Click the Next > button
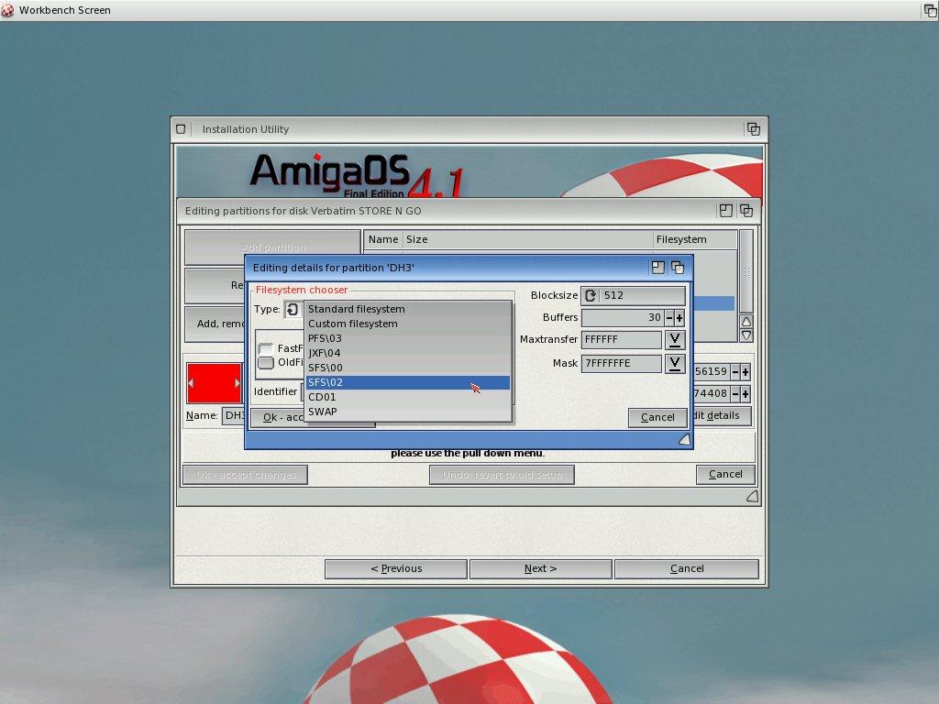This screenshot has height=704, width=939. 541,568
